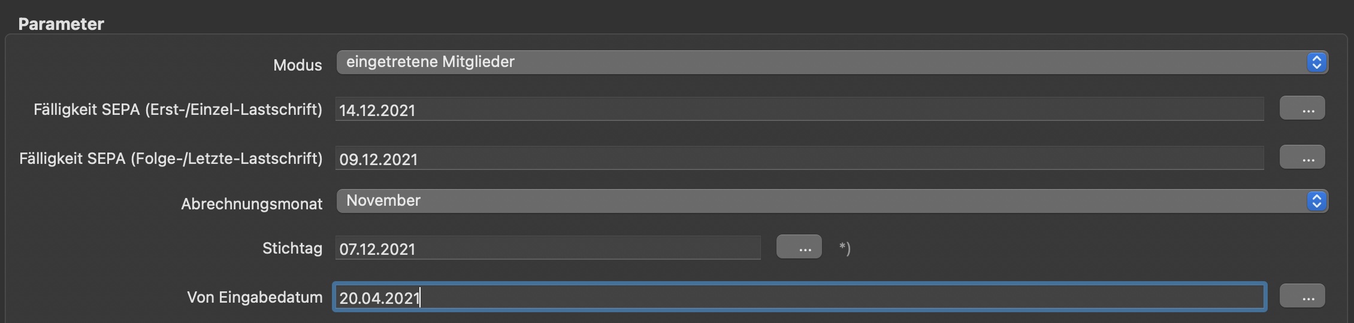Open date picker for Von Eingabedatum
This screenshot has height=323, width=1354.
(1302, 296)
